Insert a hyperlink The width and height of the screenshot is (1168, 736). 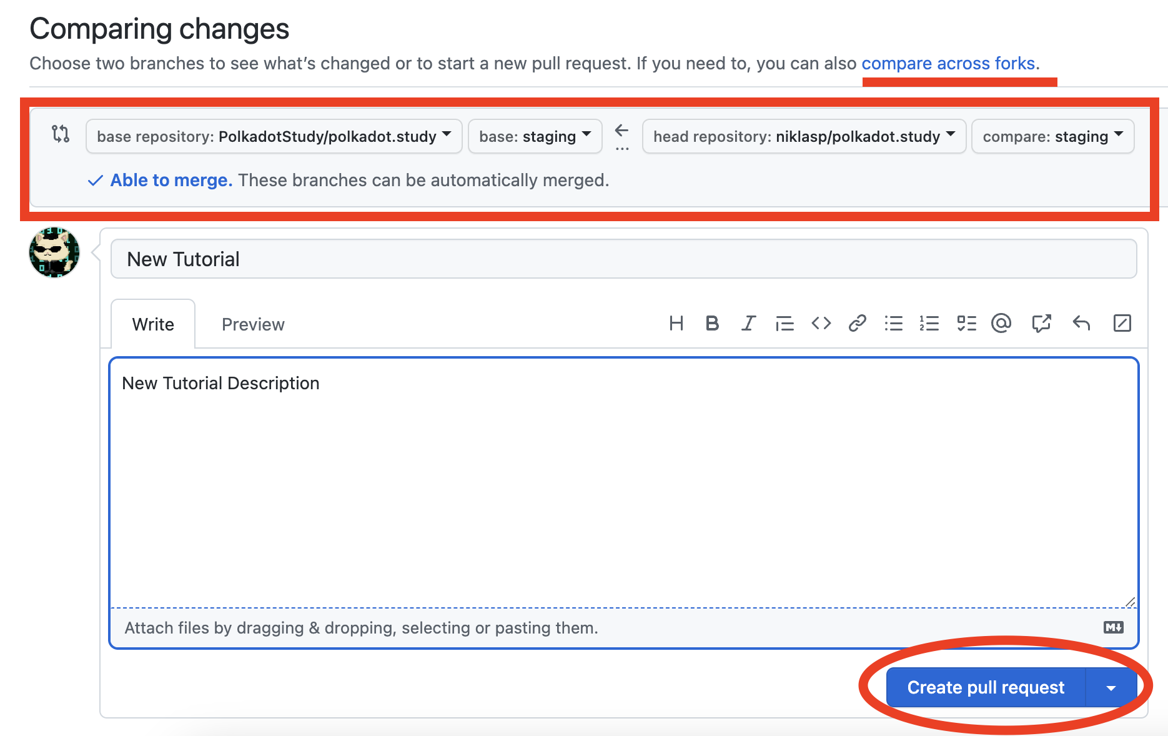[857, 324]
